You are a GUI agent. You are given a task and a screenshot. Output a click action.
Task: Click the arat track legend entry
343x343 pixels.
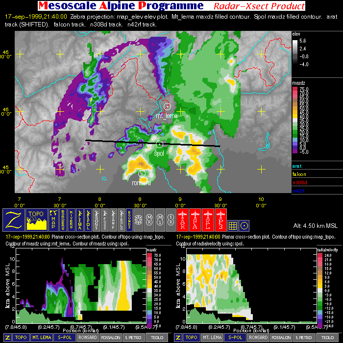[297, 166]
